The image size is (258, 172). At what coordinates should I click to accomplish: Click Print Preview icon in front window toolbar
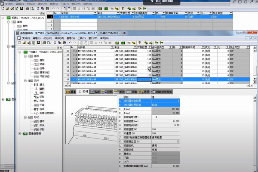pos(49,43)
